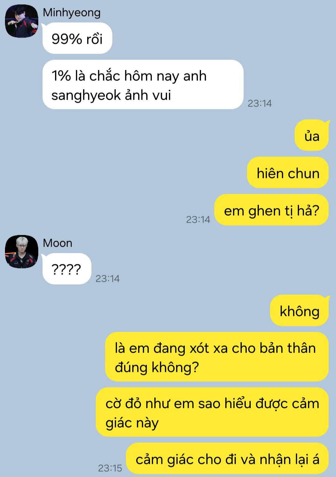Screen dimensions: 336x477
Task: Tap the sender name Moon
Action: click(x=58, y=243)
